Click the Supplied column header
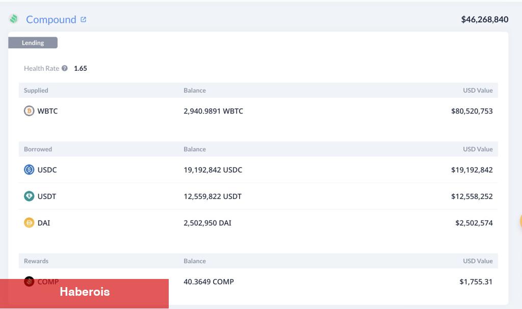This screenshot has width=522, height=309. tap(36, 91)
